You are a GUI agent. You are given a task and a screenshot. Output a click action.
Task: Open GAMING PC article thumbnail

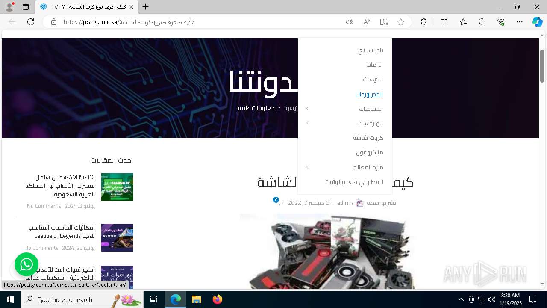(117, 187)
